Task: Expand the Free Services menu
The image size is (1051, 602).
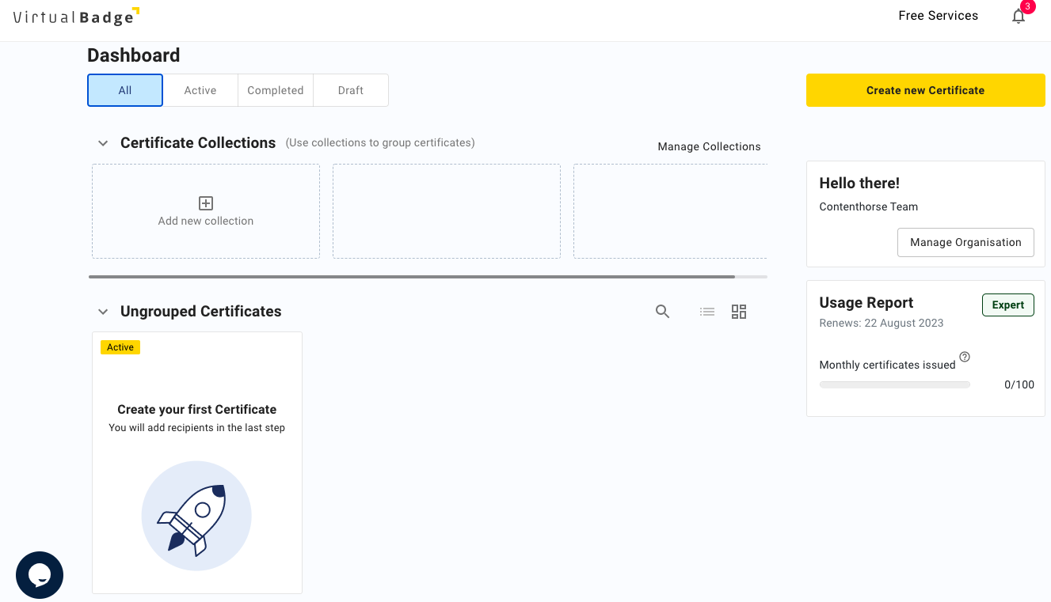Action: coord(938,15)
